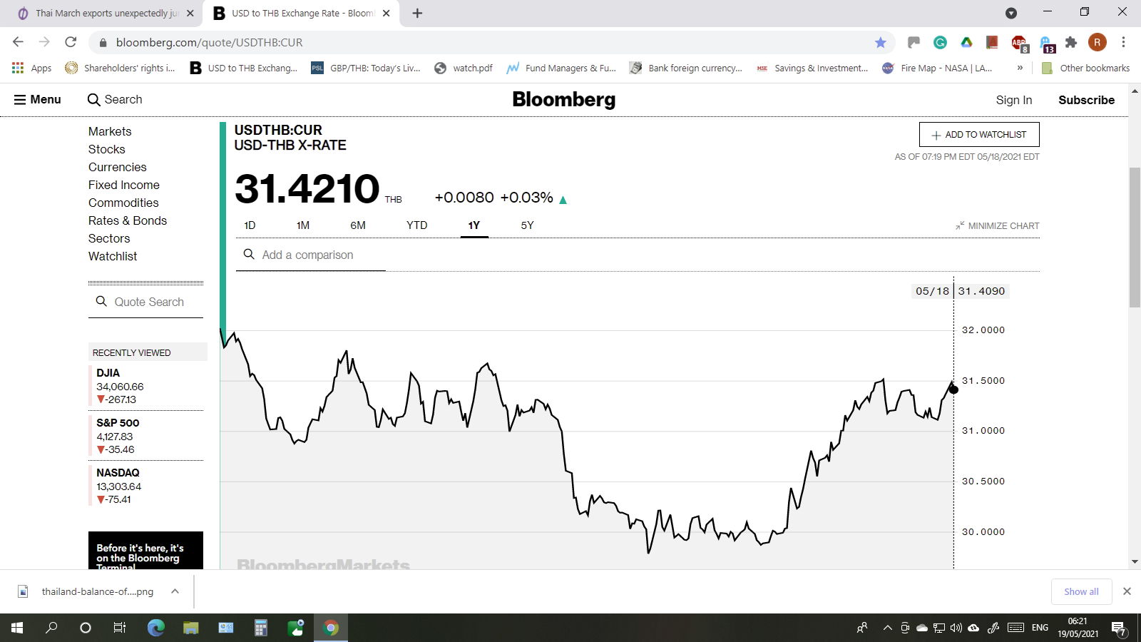The image size is (1141, 642).
Task: Reload the page with the refresh icon
Action: coord(71,42)
